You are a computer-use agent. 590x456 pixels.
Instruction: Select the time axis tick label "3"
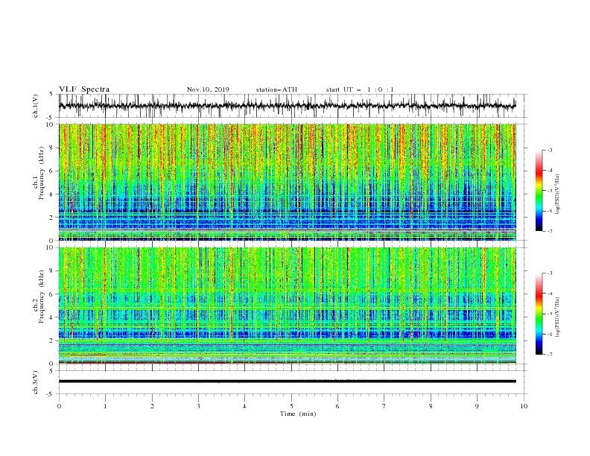click(198, 406)
